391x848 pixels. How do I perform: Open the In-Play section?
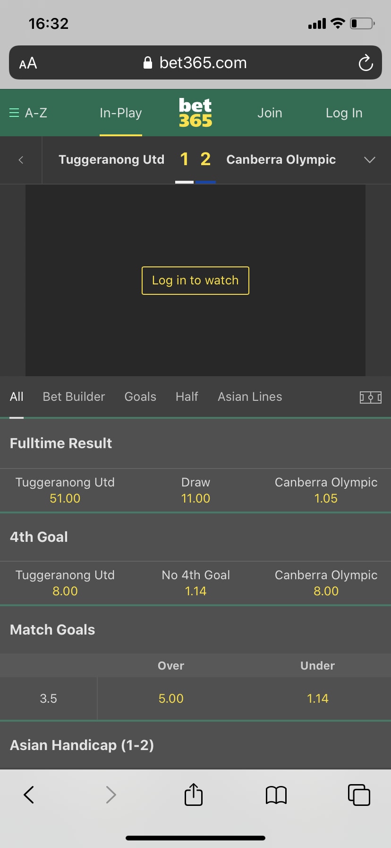(121, 113)
